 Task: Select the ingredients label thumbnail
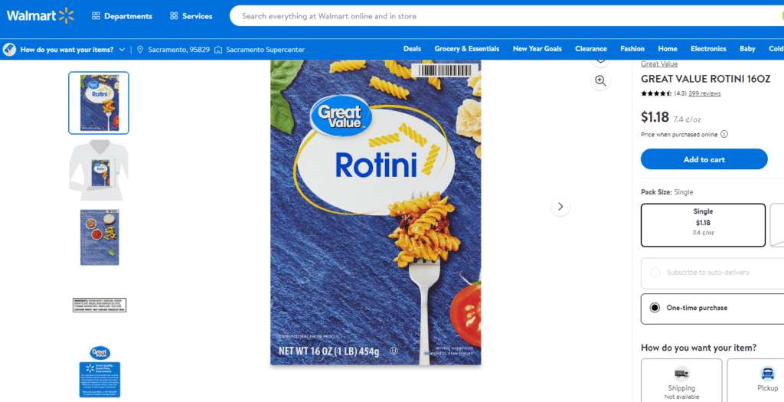[99, 305]
